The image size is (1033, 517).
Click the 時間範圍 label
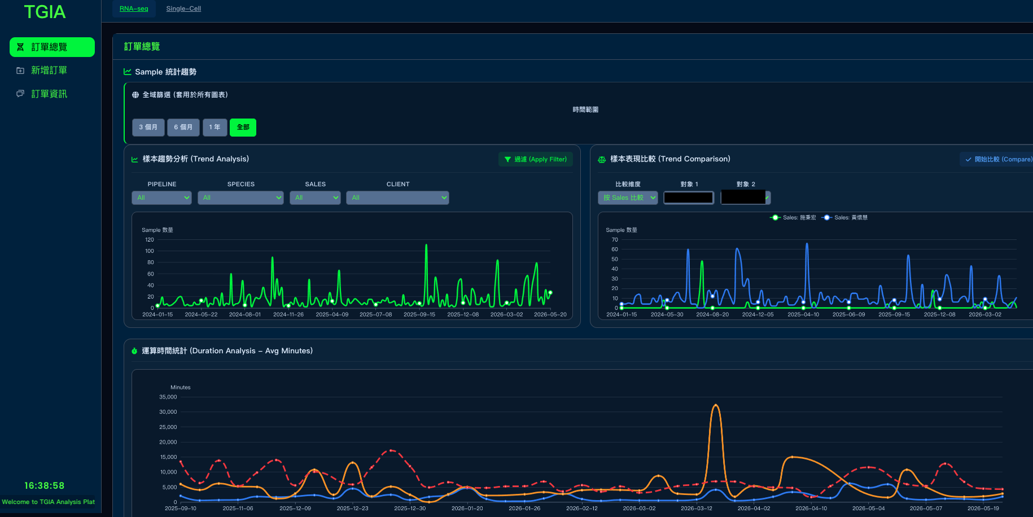(585, 109)
